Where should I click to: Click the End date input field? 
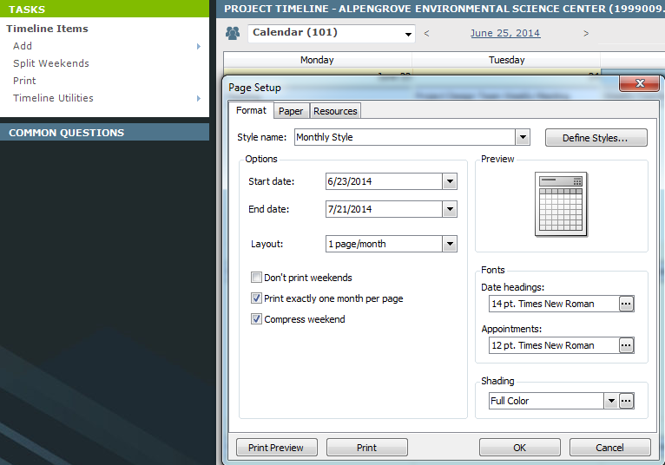(x=385, y=209)
